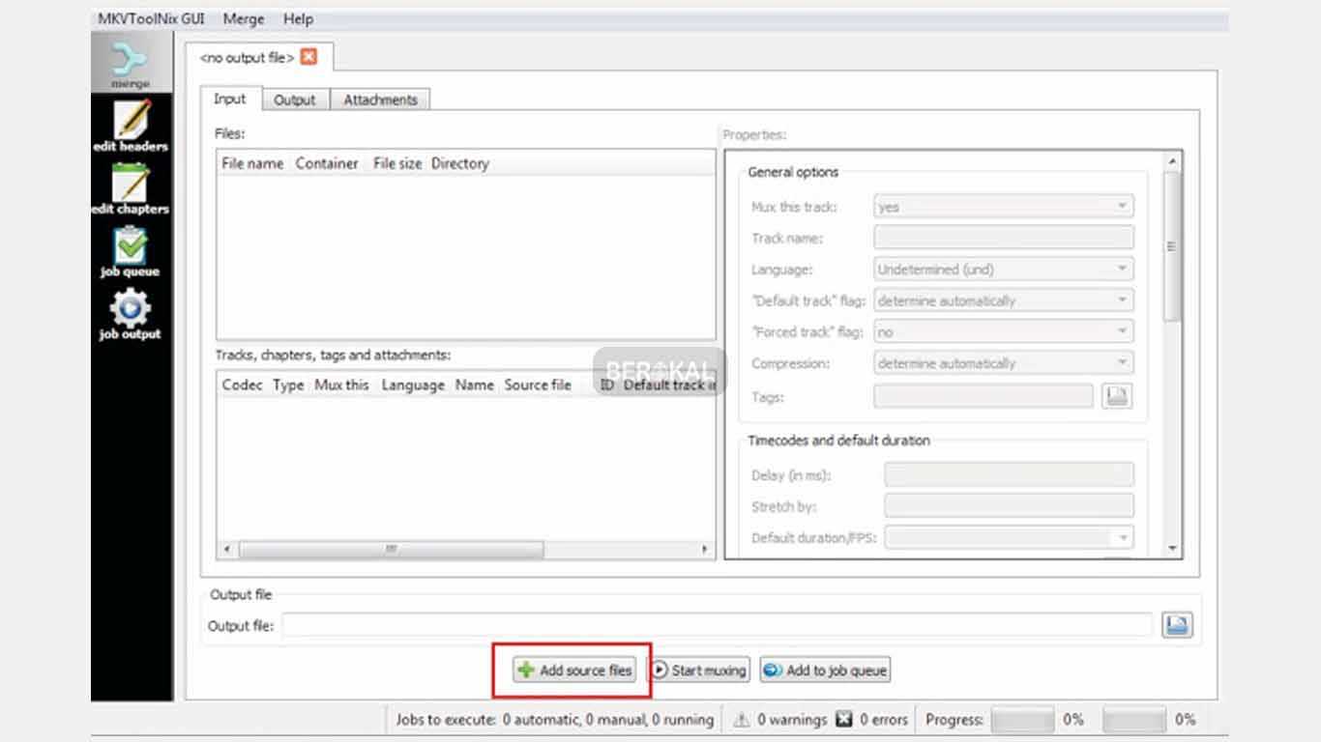The image size is (1321, 742).
Task: Expand the Compression dropdown
Action: (1004, 363)
